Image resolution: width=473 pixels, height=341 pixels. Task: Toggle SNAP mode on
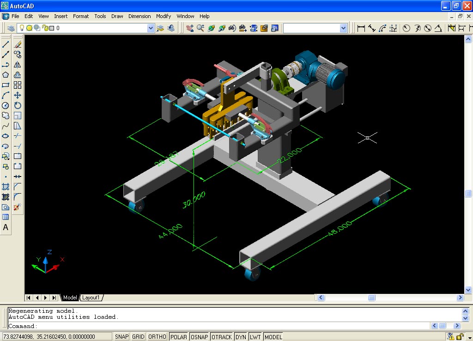pos(121,336)
